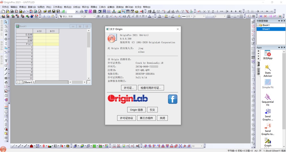
Task: Toggle underline text formatting
Action: click(107, 16)
